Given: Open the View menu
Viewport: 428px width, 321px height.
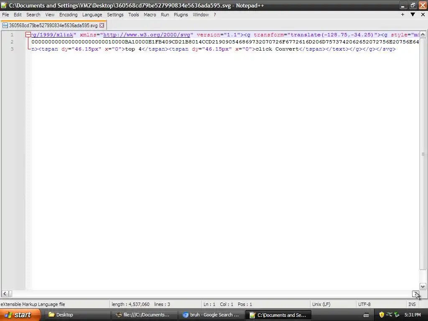Looking at the screenshot, I should (50, 15).
